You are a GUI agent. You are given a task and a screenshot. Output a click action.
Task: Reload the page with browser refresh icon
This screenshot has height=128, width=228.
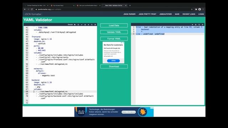32,9
